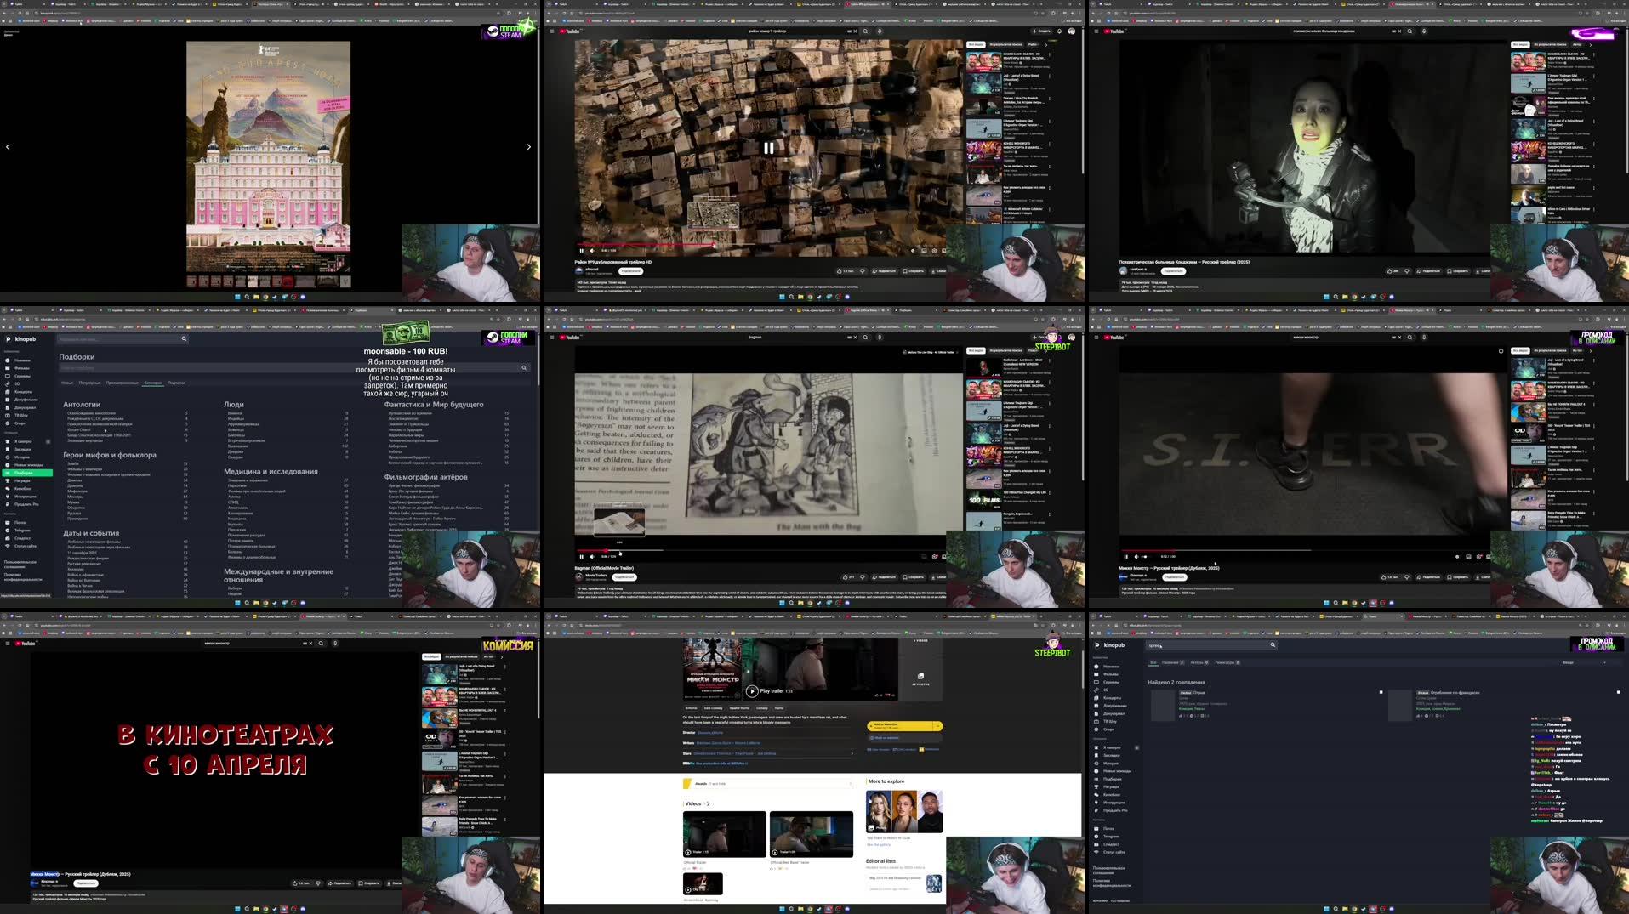The image size is (1629, 914).
Task: Expand the Videos section chevron on the IMDb page
Action: point(709,803)
